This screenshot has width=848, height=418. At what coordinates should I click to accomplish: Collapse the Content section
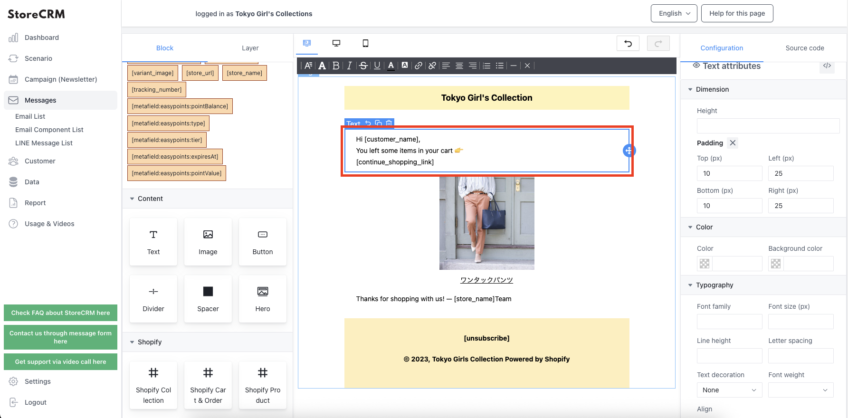[207, 199]
